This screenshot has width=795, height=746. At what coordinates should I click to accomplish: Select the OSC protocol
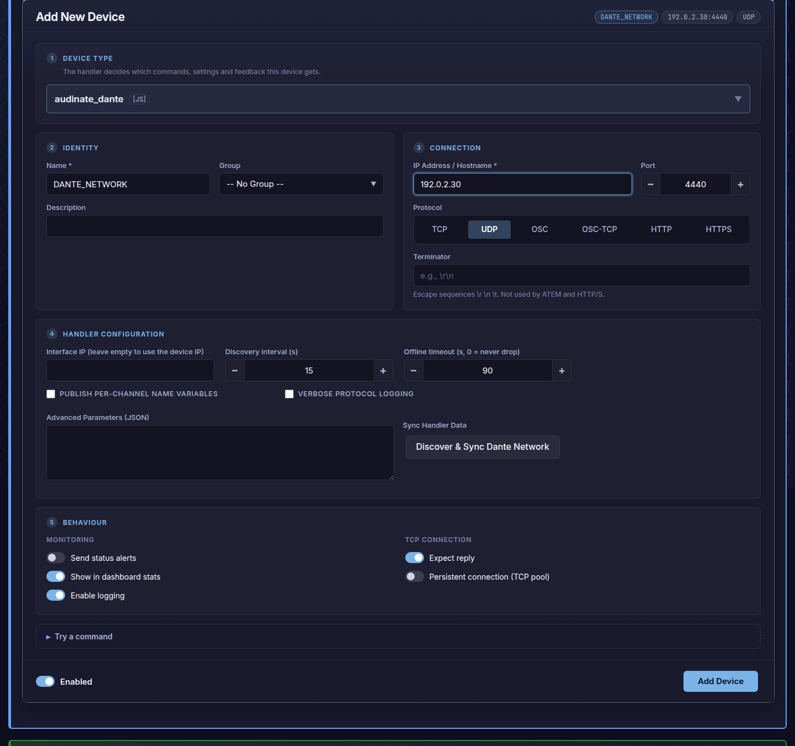[539, 229]
